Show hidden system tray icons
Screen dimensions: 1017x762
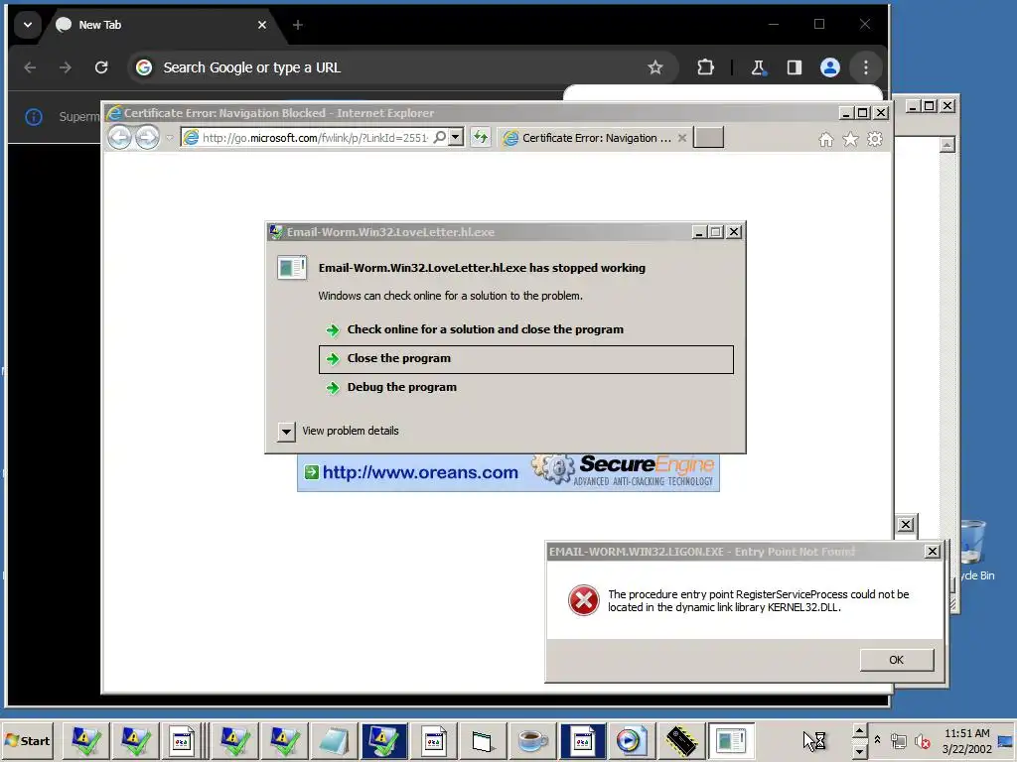(877, 740)
